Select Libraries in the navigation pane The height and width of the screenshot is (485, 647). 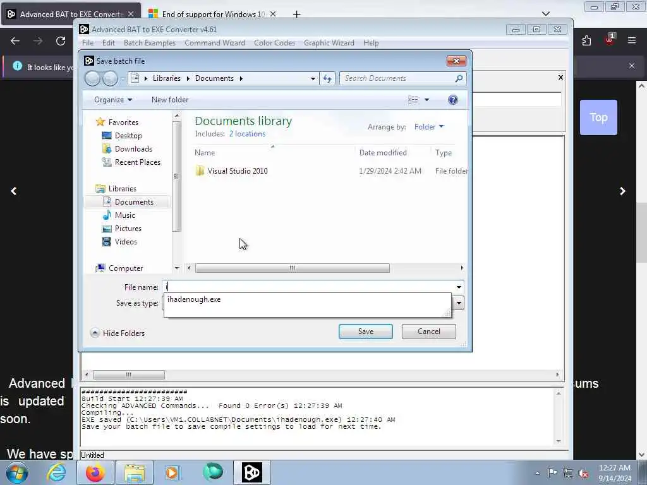[x=122, y=188]
